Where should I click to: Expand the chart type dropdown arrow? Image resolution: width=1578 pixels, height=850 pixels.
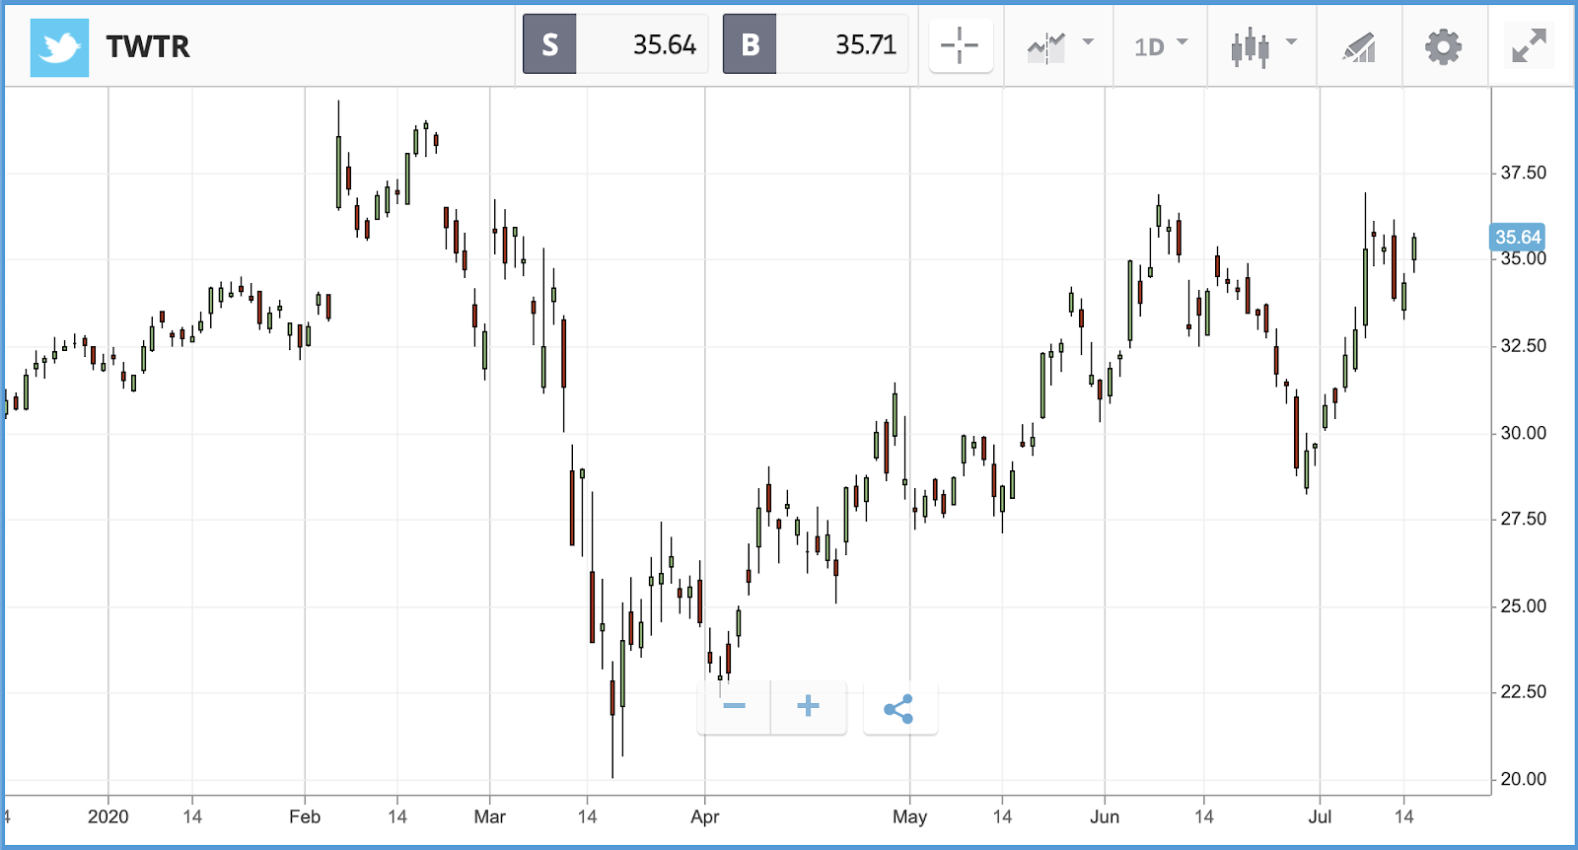tap(1291, 42)
